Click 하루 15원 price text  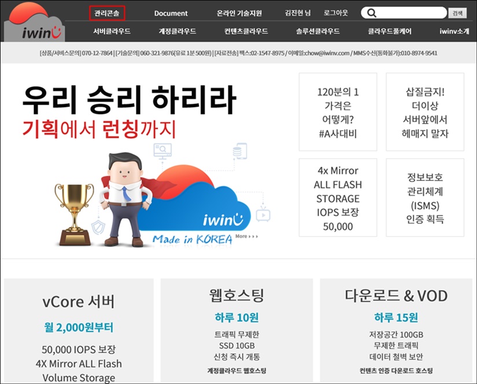pyautogui.click(x=396, y=317)
